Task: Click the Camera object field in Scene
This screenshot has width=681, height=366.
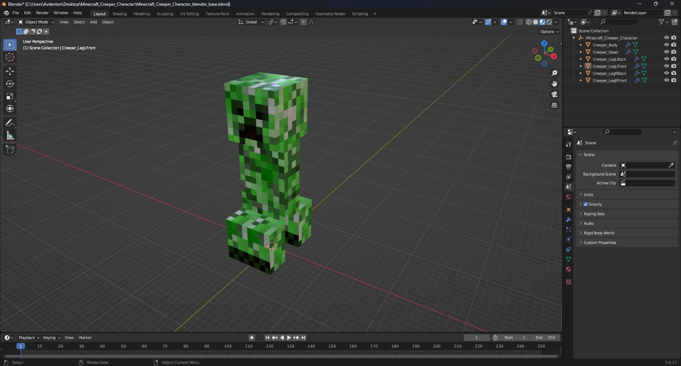Action: tap(647, 165)
